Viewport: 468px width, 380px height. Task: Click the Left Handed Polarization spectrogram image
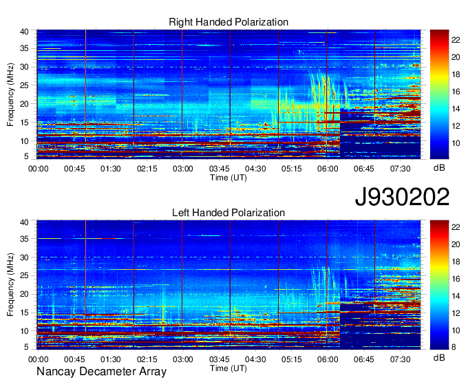(x=228, y=285)
